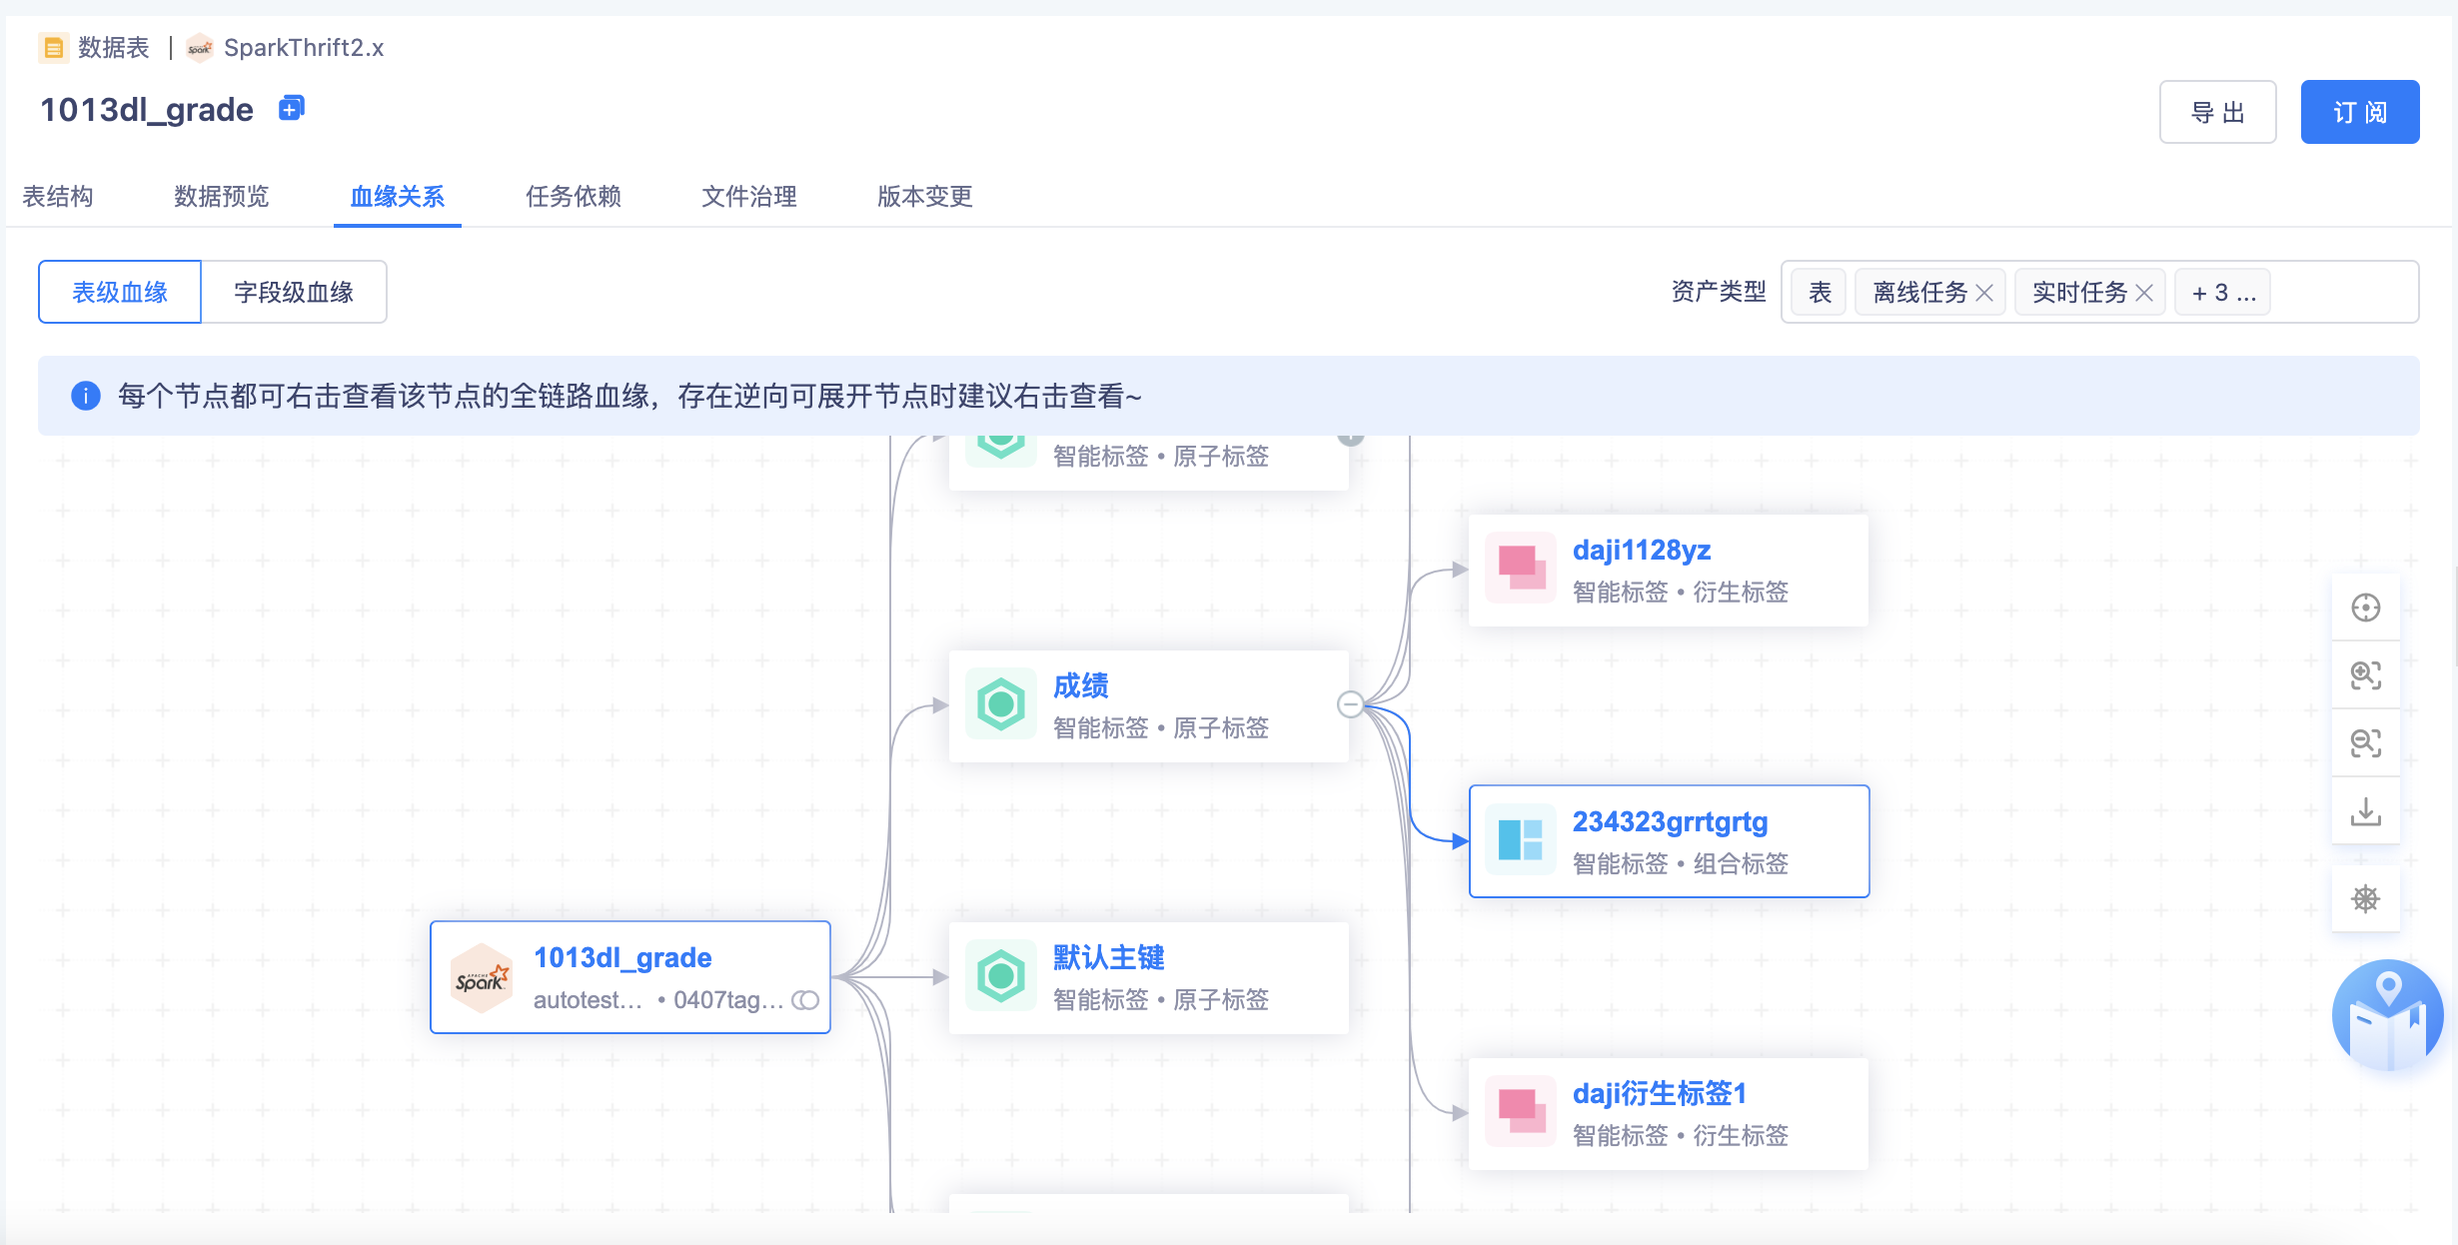This screenshot has width=2458, height=1245.
Task: Click the data table icon in breadcrumb
Action: tap(54, 48)
